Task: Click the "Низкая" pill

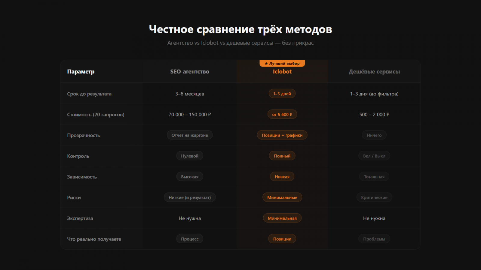Action: (282, 176)
